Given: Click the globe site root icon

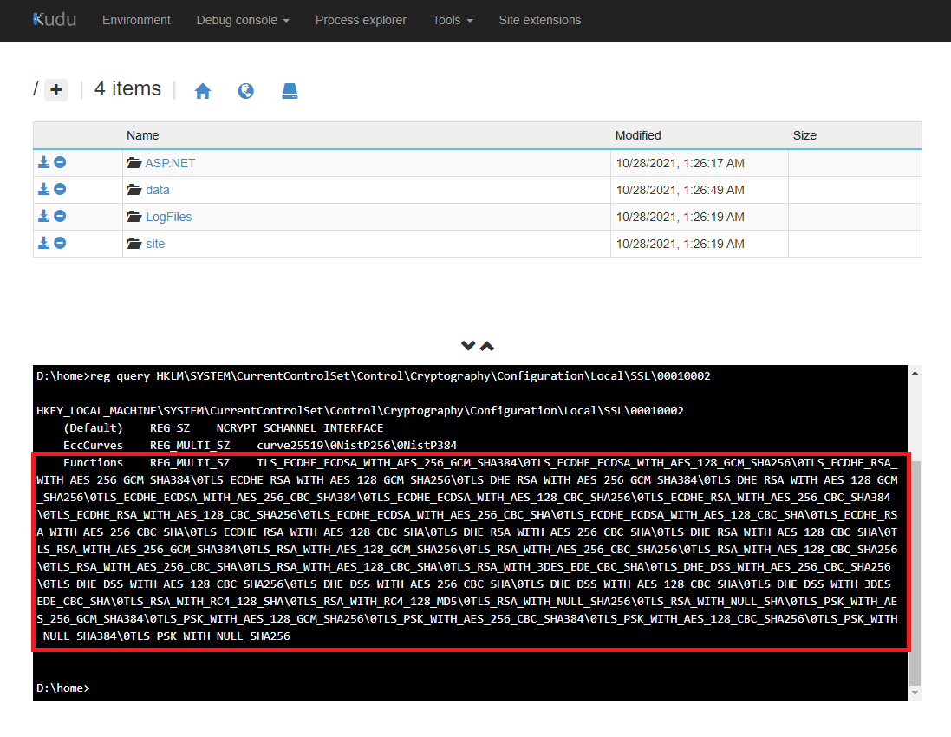Looking at the screenshot, I should (246, 91).
